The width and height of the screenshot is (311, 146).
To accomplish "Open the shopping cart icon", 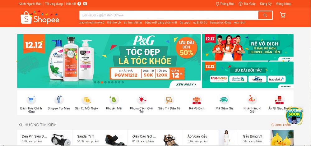I will tap(283, 15).
